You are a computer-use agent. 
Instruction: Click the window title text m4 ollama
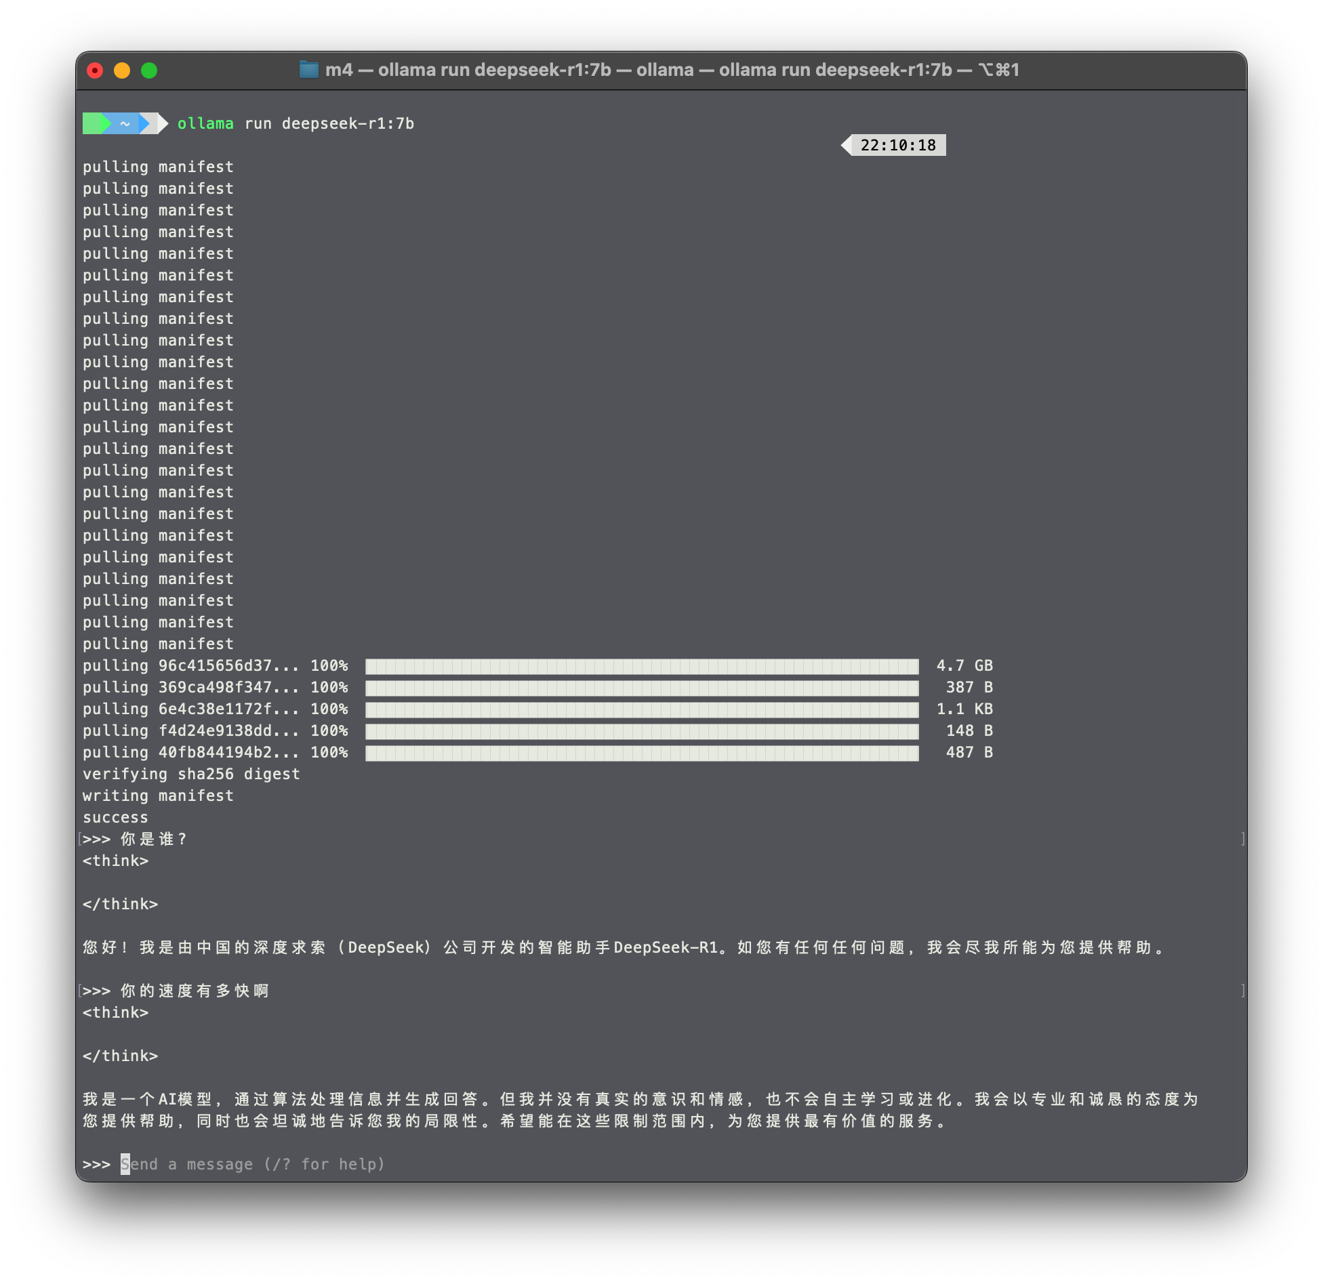[671, 70]
